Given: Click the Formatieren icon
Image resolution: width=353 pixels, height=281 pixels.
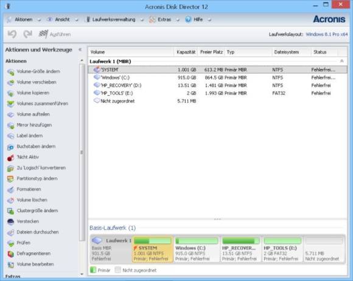Looking at the screenshot, I should [x=10, y=190].
